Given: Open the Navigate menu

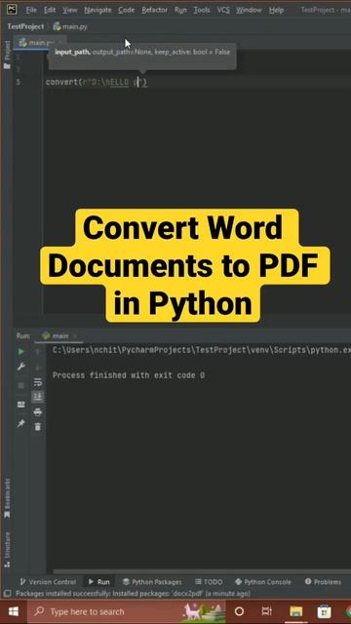Looking at the screenshot, I should tap(97, 10).
